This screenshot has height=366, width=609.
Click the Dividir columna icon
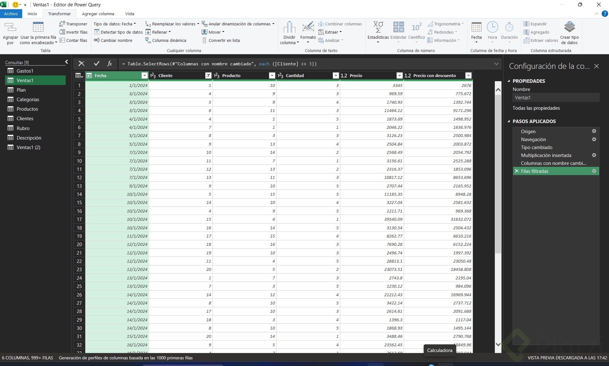(289, 28)
